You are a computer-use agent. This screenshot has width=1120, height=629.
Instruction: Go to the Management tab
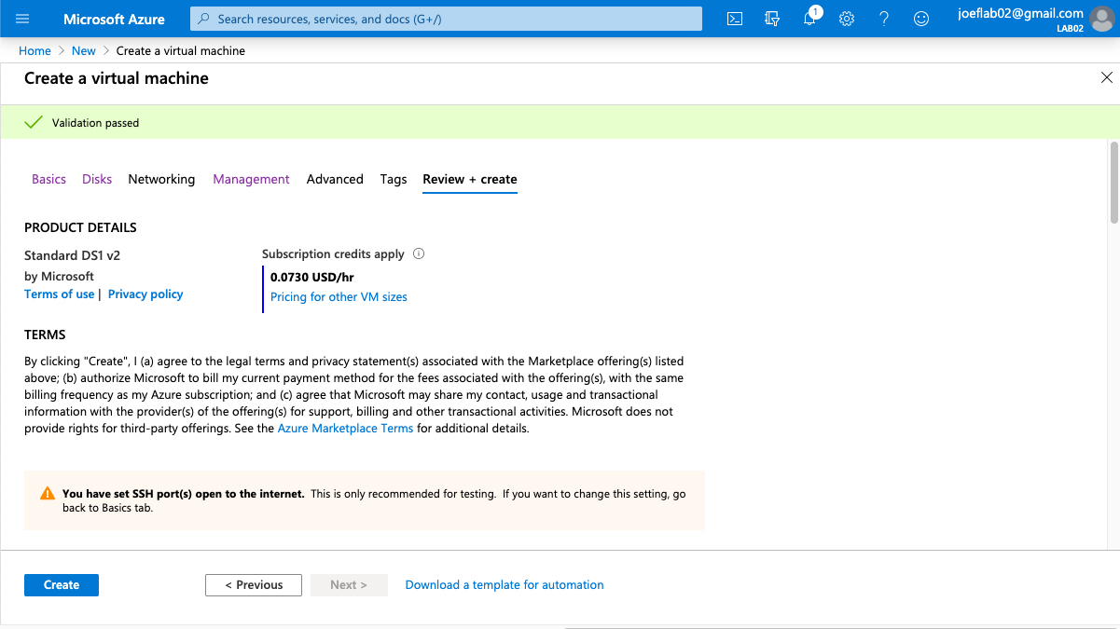[x=251, y=179]
